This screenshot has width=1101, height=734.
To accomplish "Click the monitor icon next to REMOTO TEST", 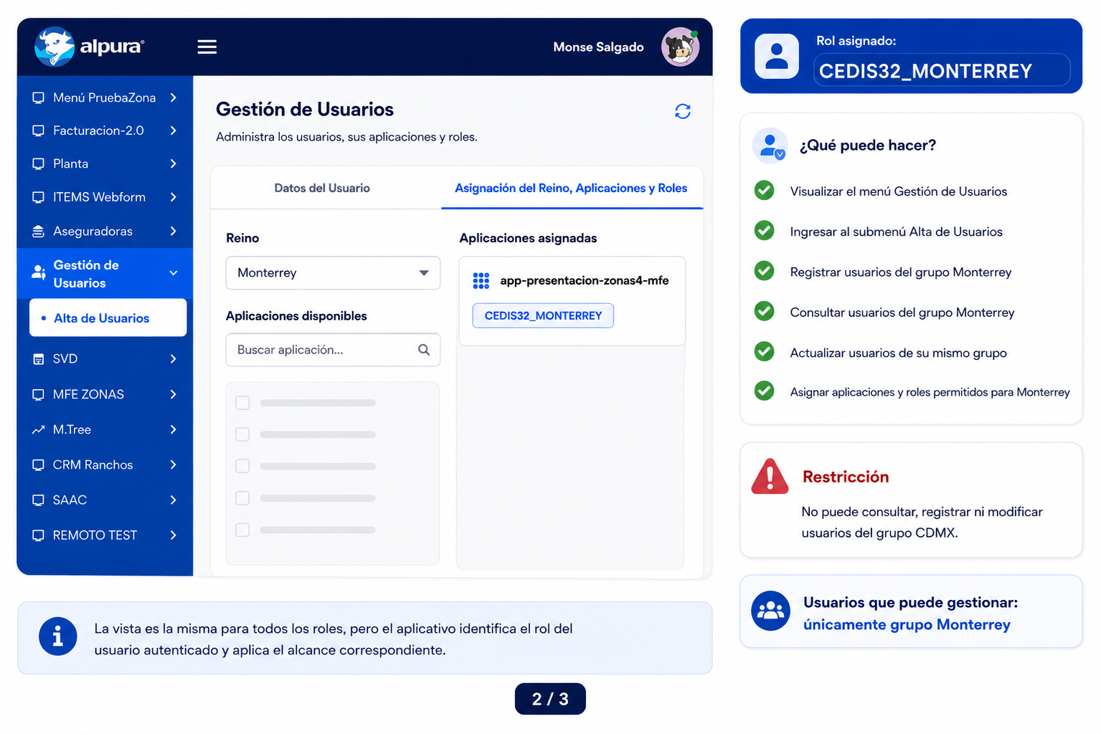I will (x=39, y=535).
